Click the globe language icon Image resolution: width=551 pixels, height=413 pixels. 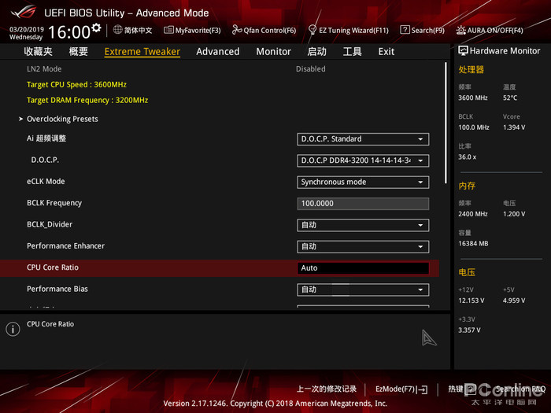click(118, 30)
